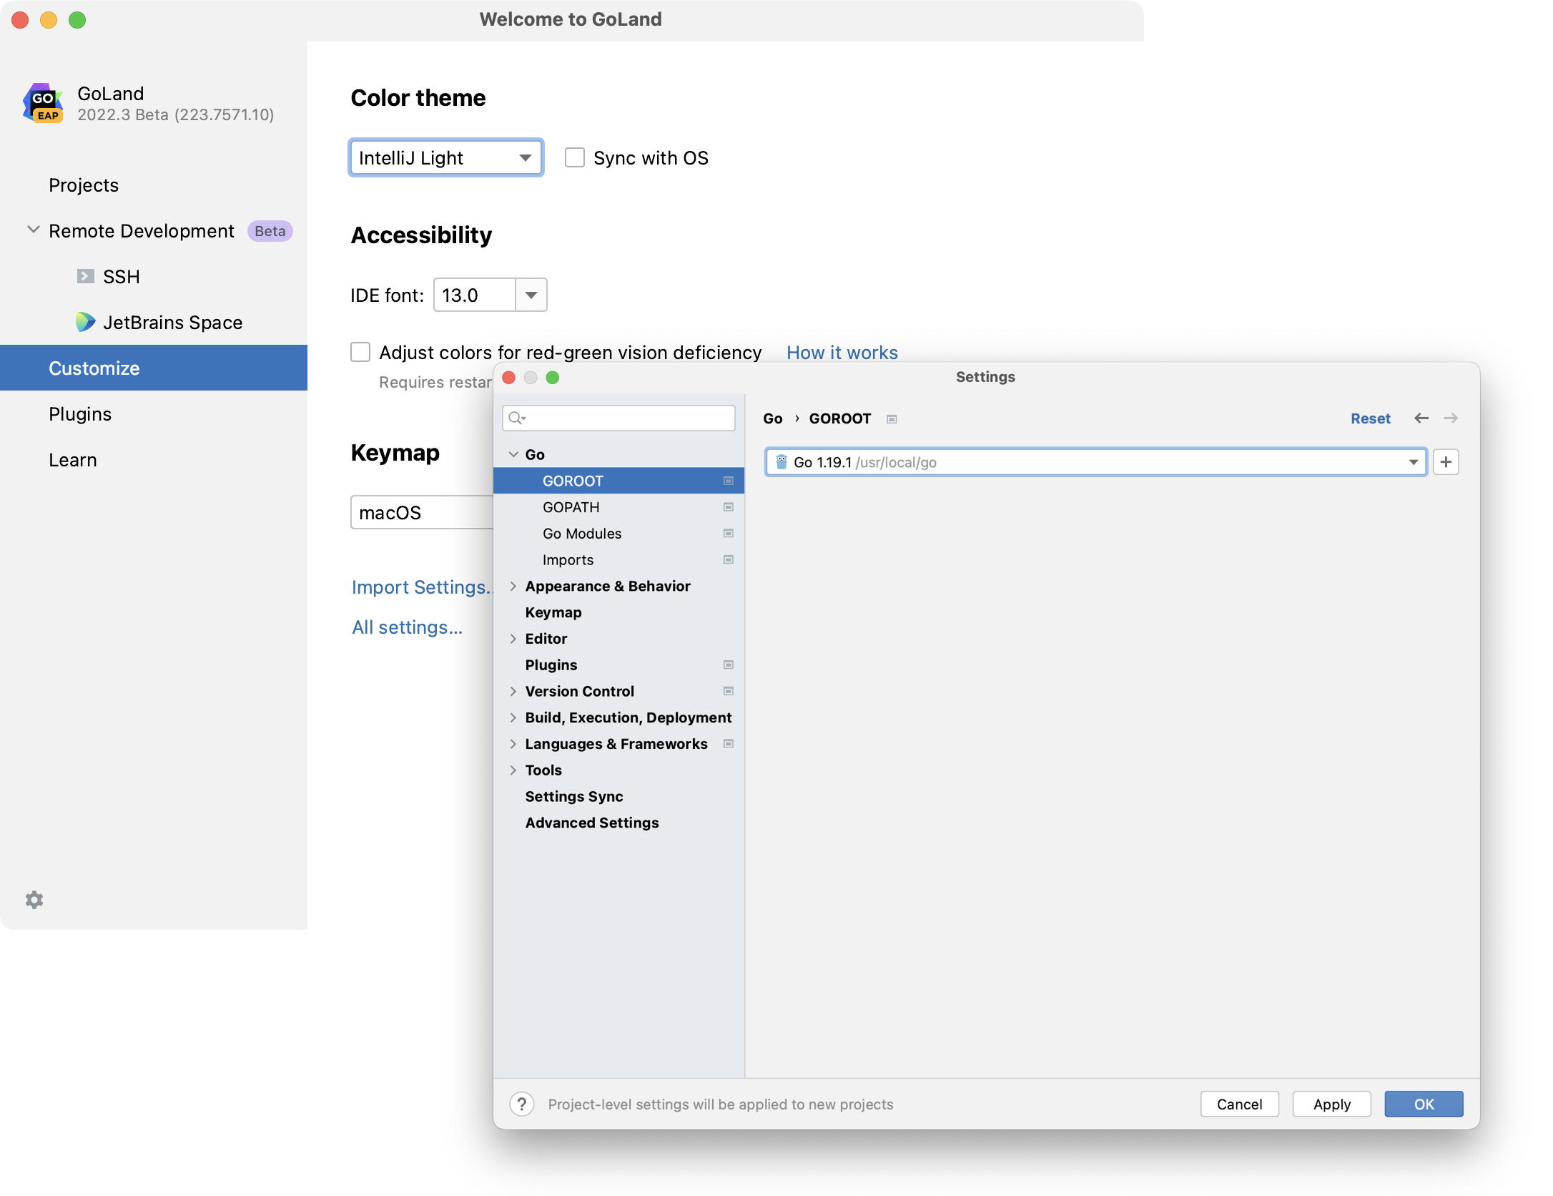Viewport: 1553px width, 1196px height.
Task: Click All settings link
Action: coord(407,627)
